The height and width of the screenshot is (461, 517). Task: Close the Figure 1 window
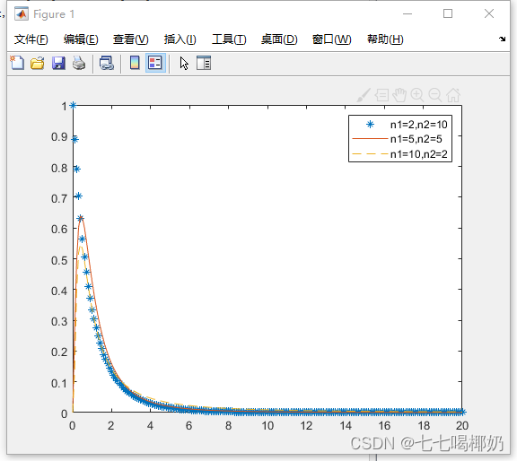[x=489, y=13]
